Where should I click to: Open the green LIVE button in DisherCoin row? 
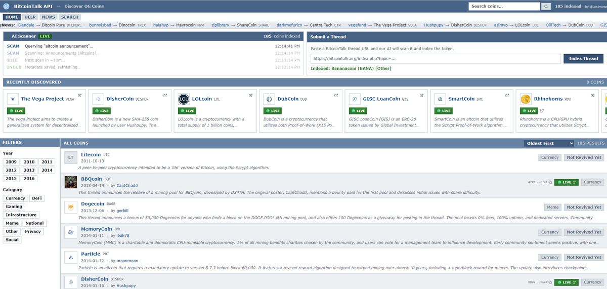coord(567,282)
